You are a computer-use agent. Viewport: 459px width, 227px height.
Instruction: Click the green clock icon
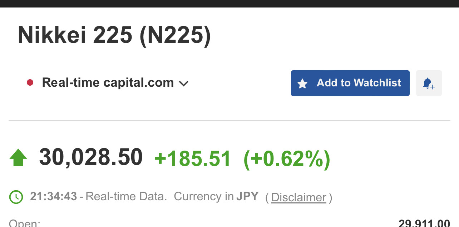point(16,197)
